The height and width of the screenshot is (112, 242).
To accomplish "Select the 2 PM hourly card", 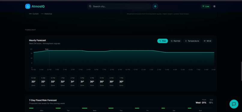I will [72, 82].
